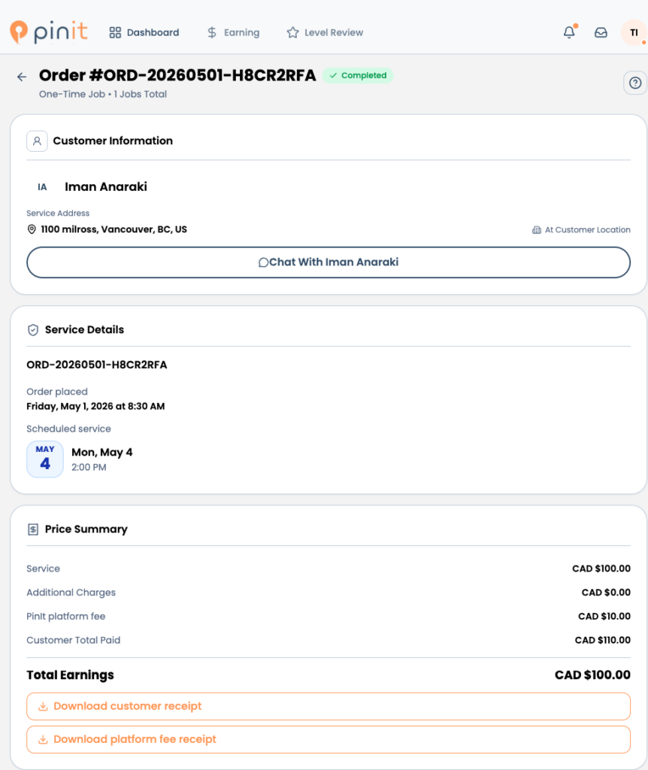Select address 1100 milross, Vancouver, BC, US
This screenshot has height=770, width=648.
114,229
